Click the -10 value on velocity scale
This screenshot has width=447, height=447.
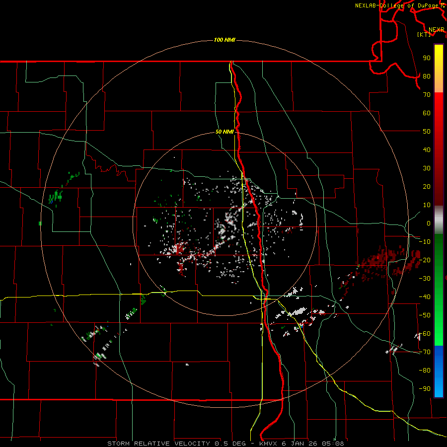pyautogui.click(x=425, y=242)
